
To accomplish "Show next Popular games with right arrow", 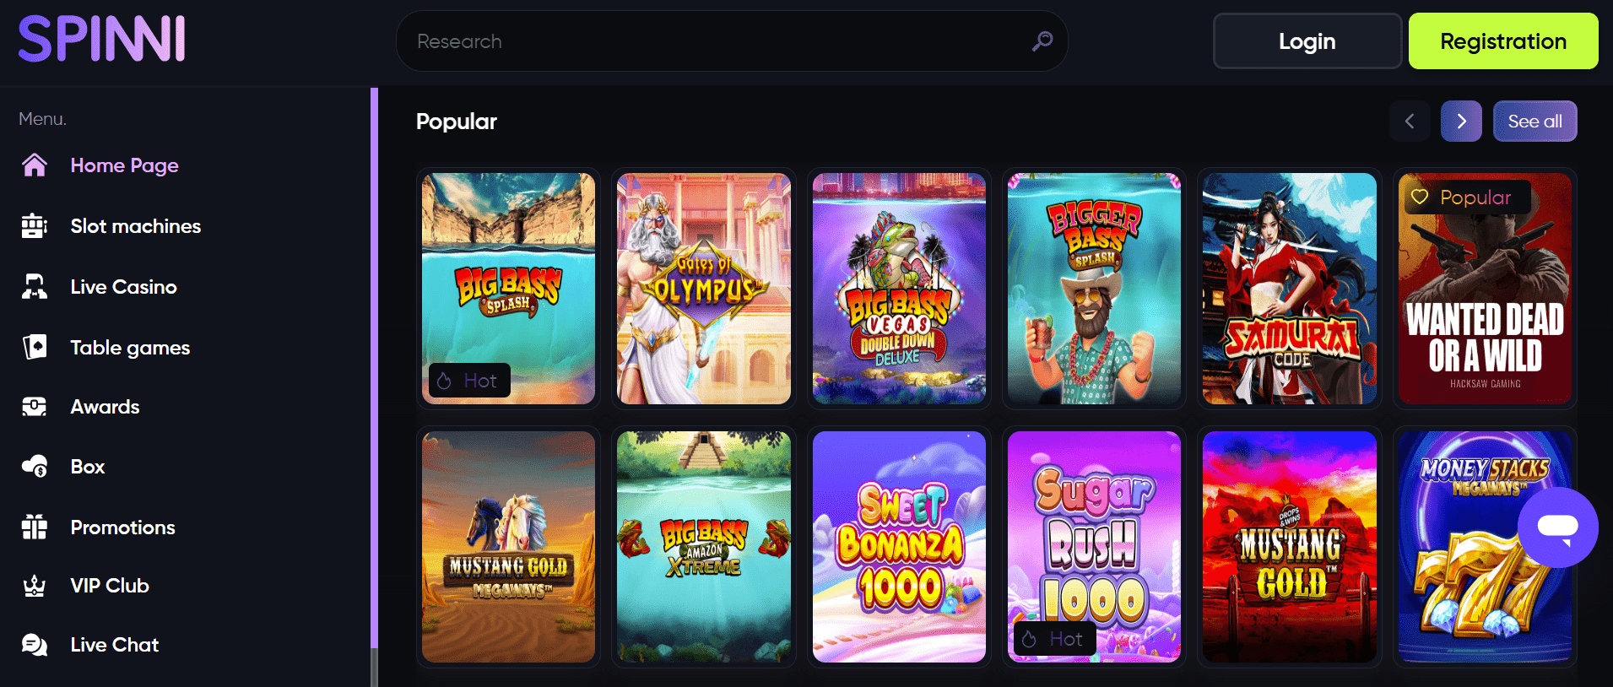I will click(x=1461, y=122).
